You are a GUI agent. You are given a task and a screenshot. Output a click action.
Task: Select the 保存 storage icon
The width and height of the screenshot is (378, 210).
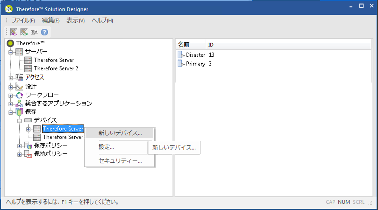(x=19, y=112)
